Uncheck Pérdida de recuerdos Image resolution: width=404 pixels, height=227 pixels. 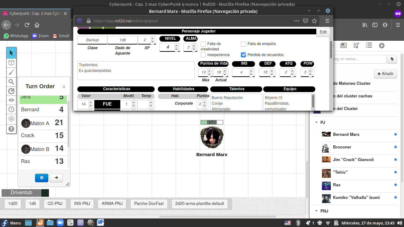click(243, 55)
